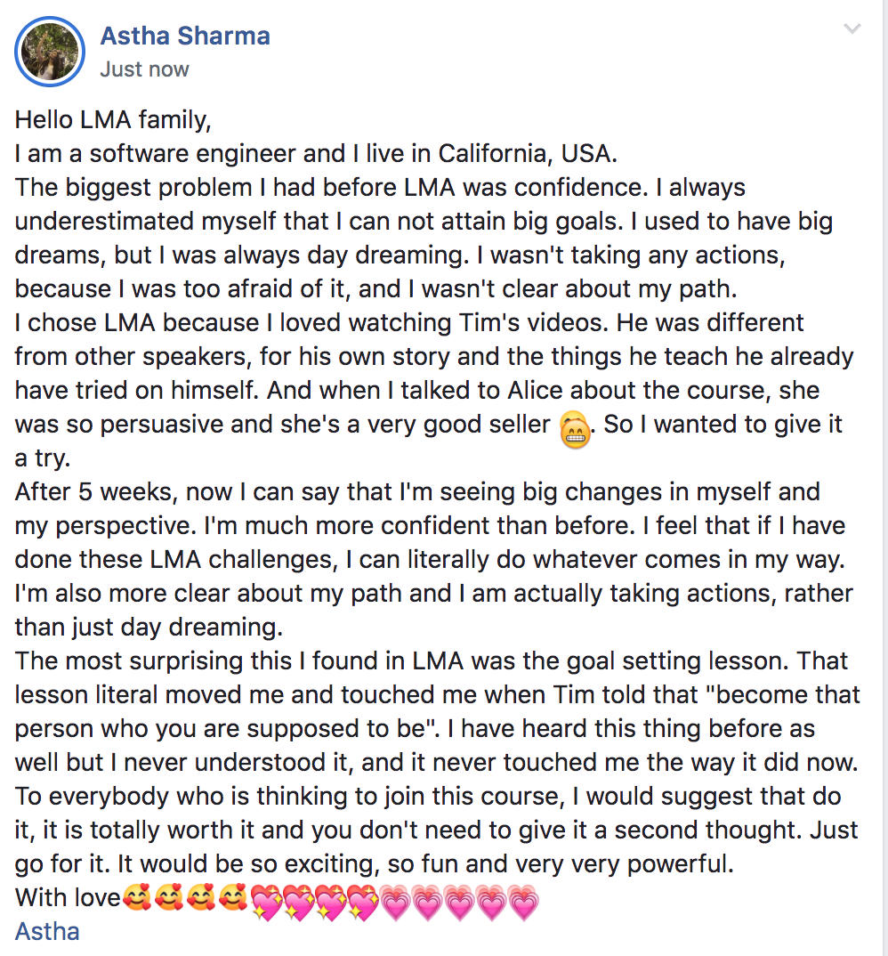The width and height of the screenshot is (888, 956).
Task: Click Astha Sharma's round profile picture
Action: tap(49, 52)
